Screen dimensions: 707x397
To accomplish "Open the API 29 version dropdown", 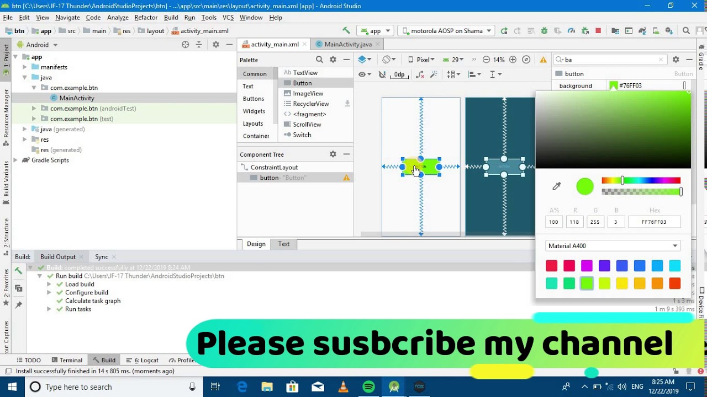I will pyautogui.click(x=454, y=60).
